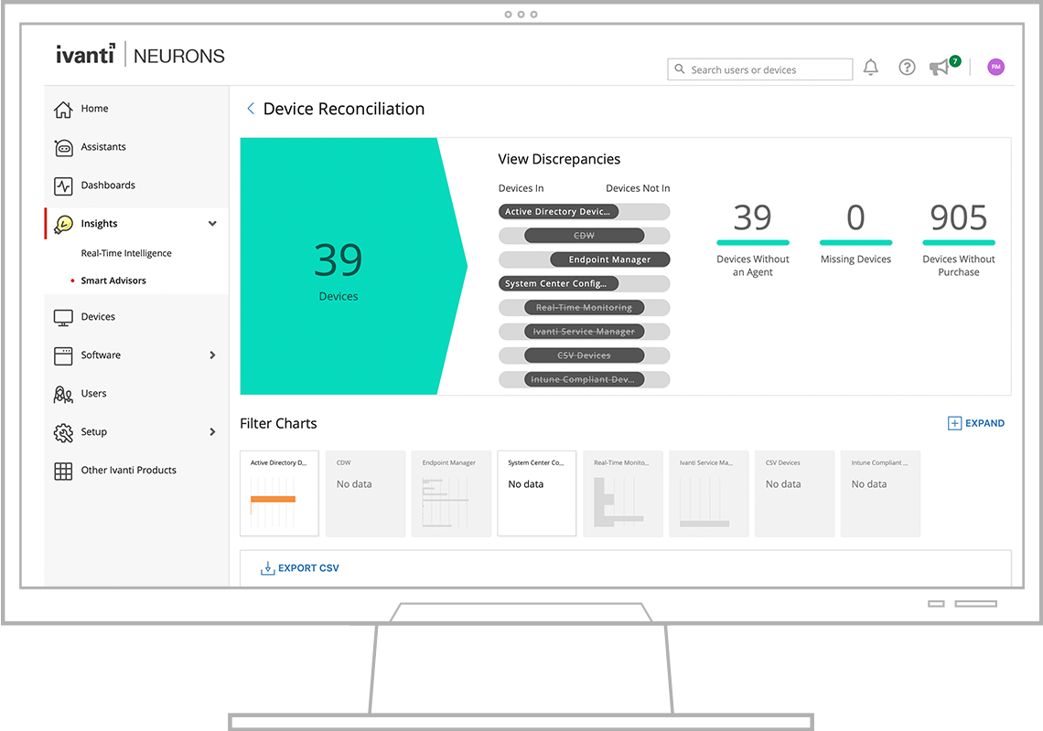
Task: Click the 39 Devices Without an Agent stat
Action: pyautogui.click(x=752, y=239)
